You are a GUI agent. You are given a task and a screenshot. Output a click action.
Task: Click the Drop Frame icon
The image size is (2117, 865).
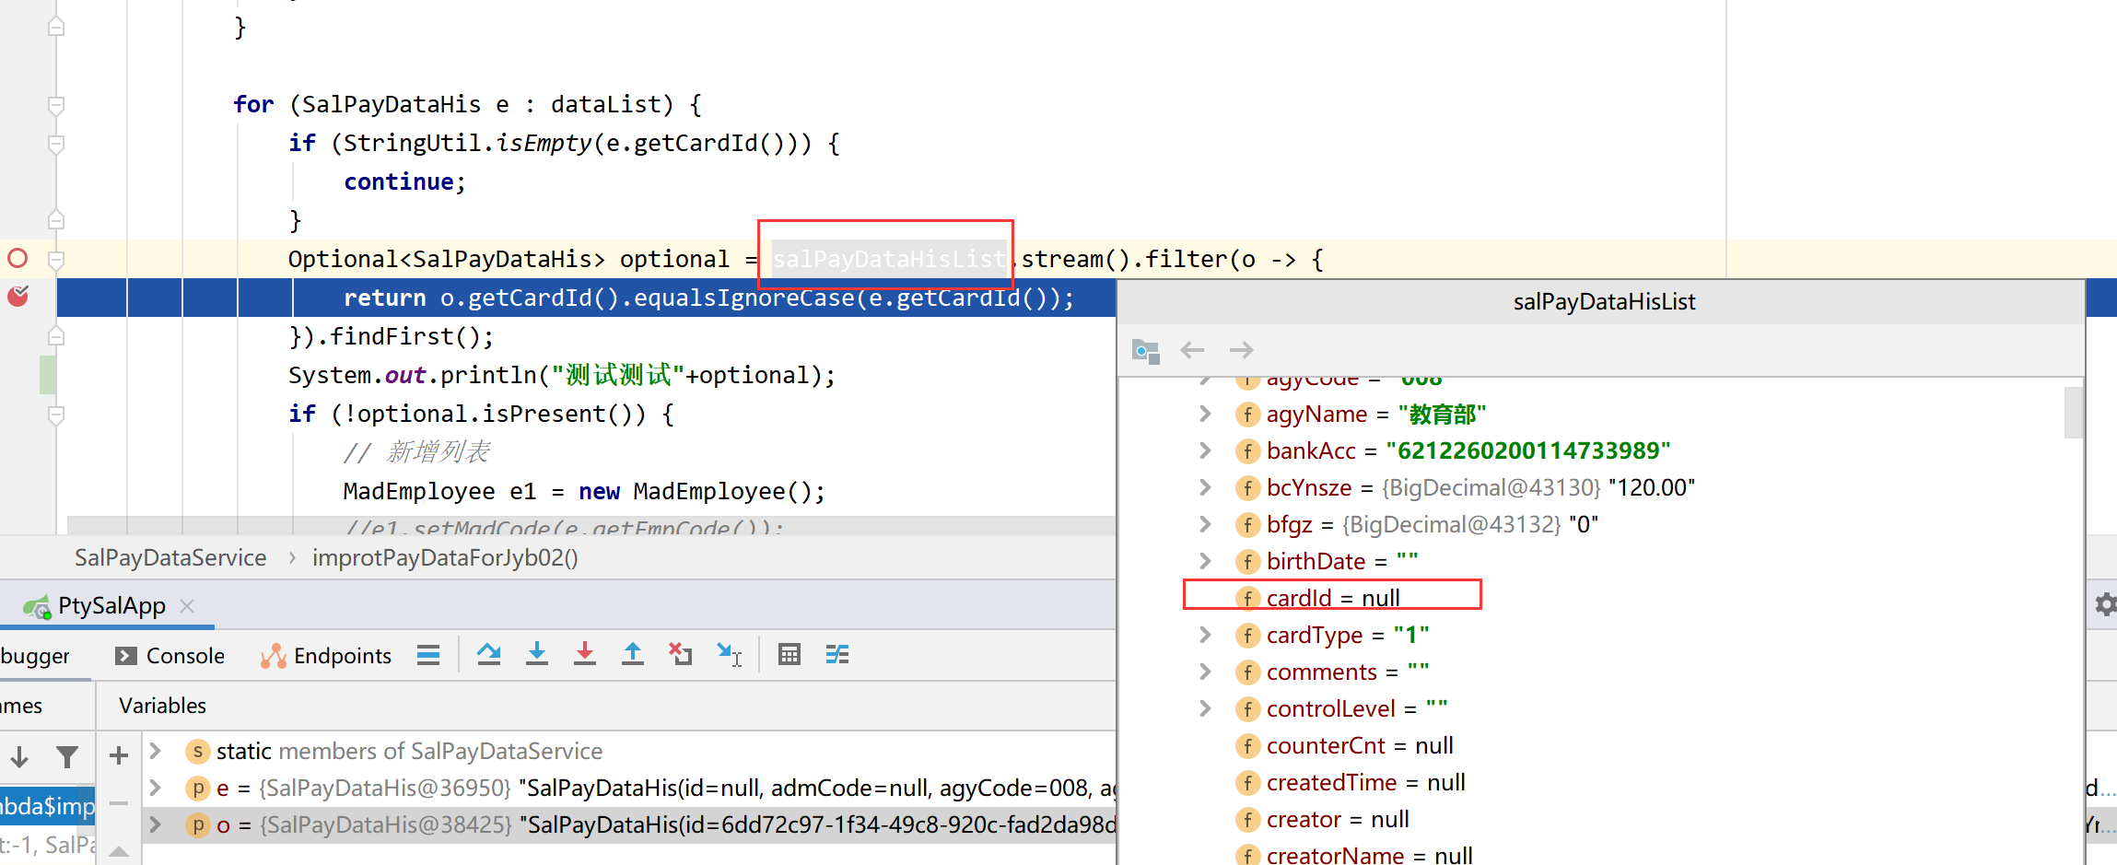pos(680,654)
